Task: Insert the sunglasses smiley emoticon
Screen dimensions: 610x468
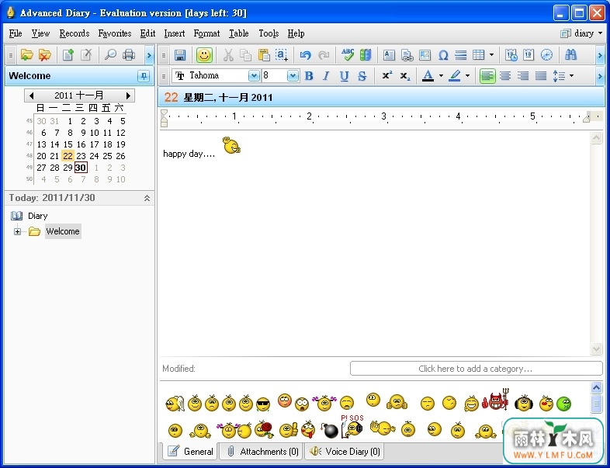Action: (x=263, y=404)
